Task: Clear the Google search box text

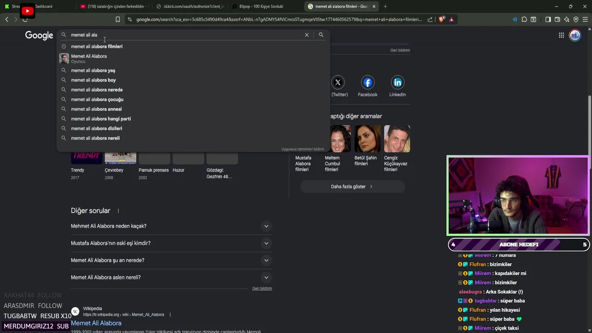Action: click(x=307, y=35)
